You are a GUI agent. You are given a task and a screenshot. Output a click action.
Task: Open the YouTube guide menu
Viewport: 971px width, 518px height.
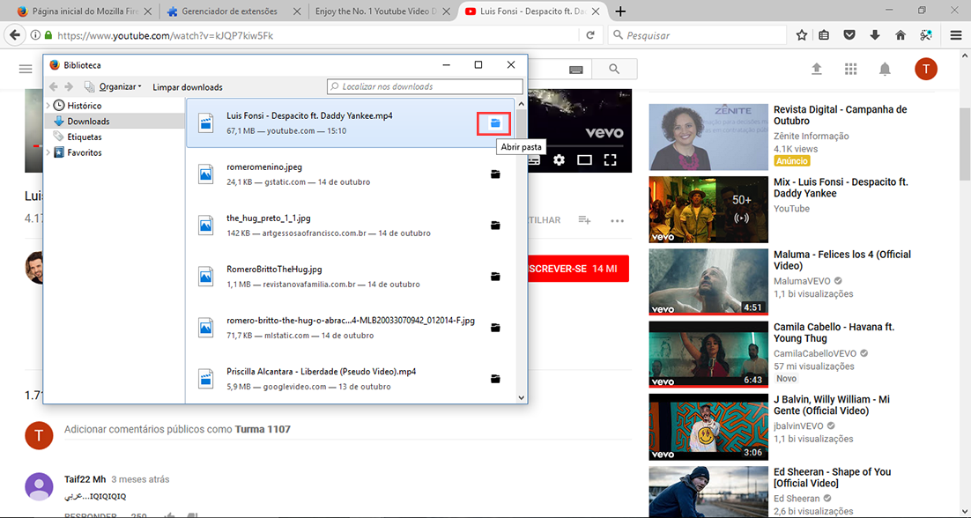(x=26, y=70)
